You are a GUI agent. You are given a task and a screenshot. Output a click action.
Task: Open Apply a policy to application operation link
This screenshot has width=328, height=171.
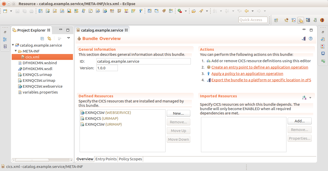click(247, 74)
